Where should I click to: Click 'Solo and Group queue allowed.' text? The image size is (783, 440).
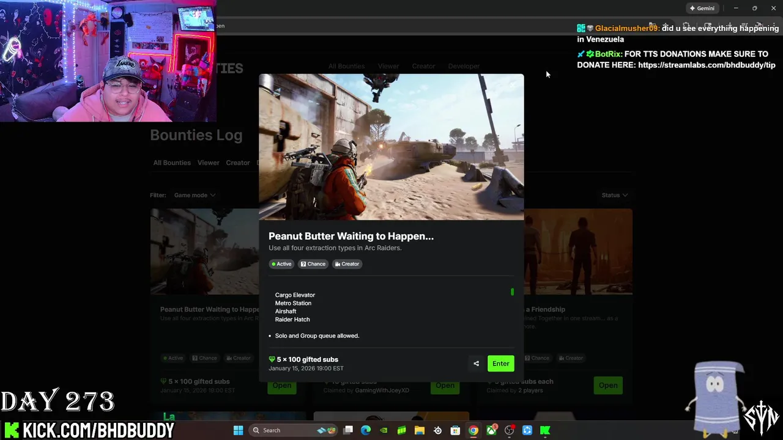(x=317, y=335)
